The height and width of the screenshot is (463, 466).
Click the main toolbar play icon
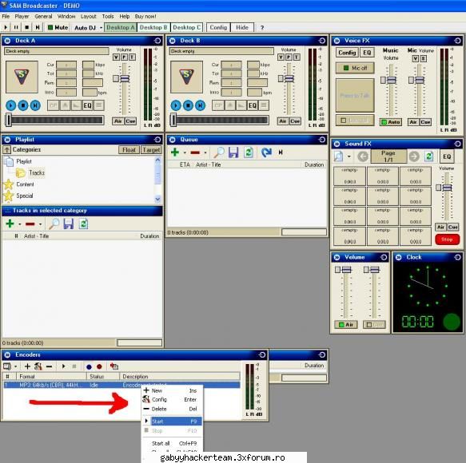coord(6,27)
